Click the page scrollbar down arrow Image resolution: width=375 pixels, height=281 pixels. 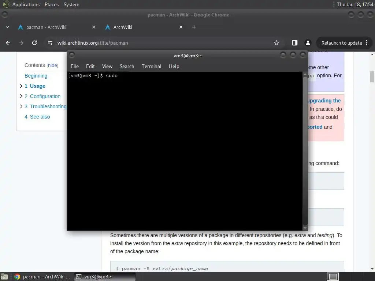[372, 269]
